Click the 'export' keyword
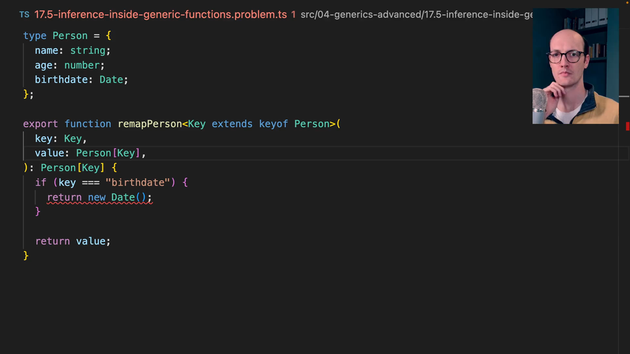 (41, 124)
